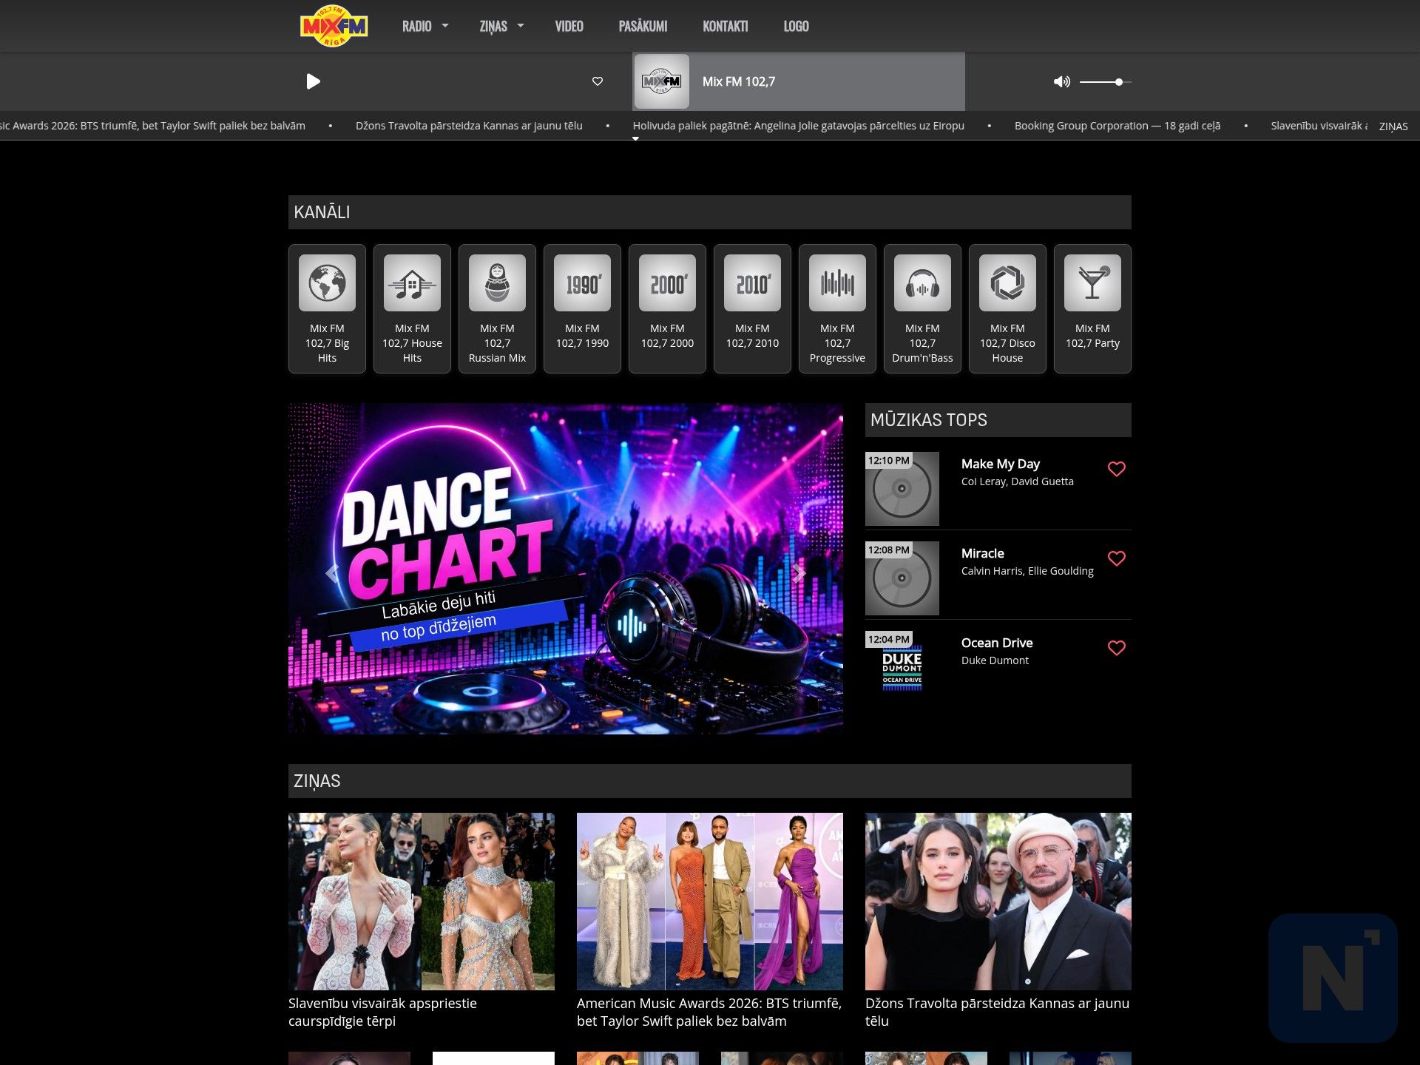The width and height of the screenshot is (1420, 1065).
Task: Open the Mix FM 102,7 Party channel name
Action: pos(1092,336)
